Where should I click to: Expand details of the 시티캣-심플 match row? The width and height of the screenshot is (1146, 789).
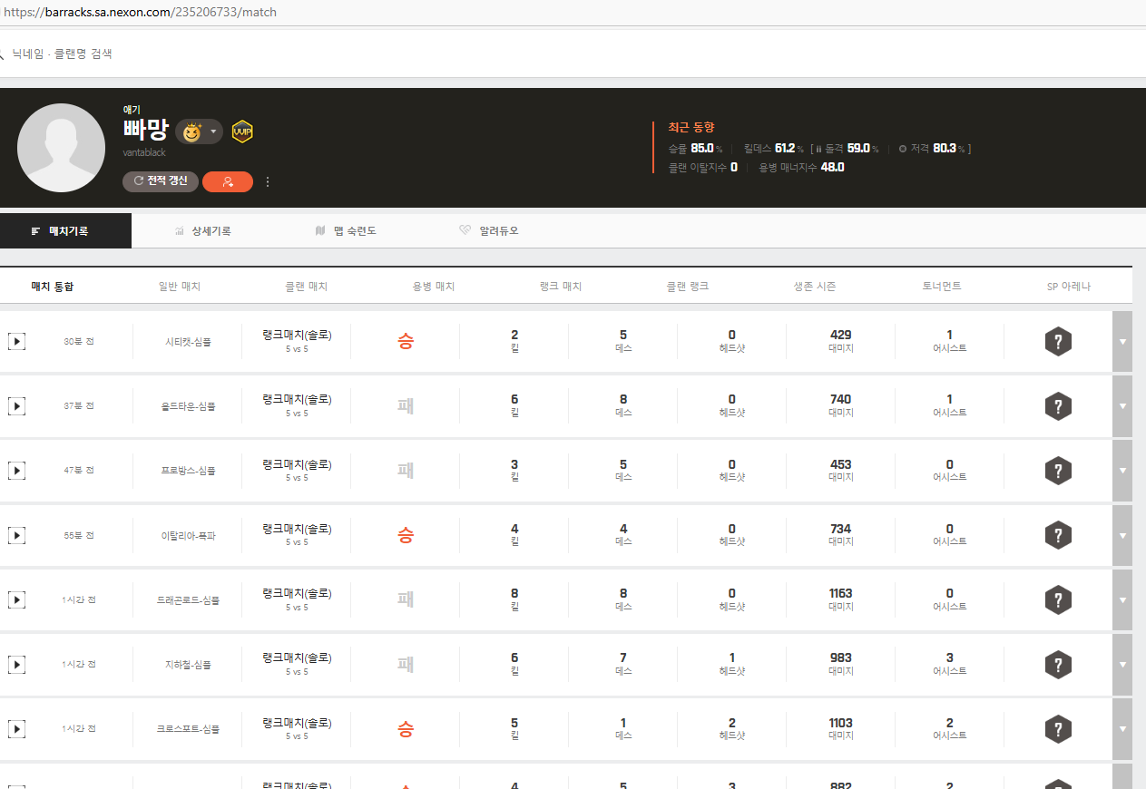1122,342
